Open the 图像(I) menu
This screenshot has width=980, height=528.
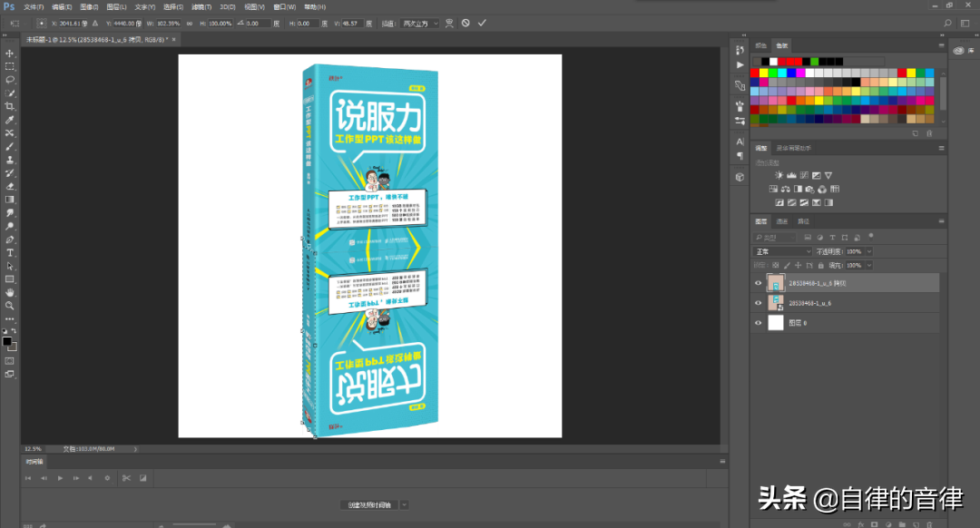point(89,7)
